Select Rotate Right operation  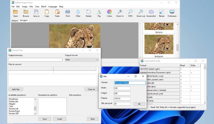tap(14, 111)
